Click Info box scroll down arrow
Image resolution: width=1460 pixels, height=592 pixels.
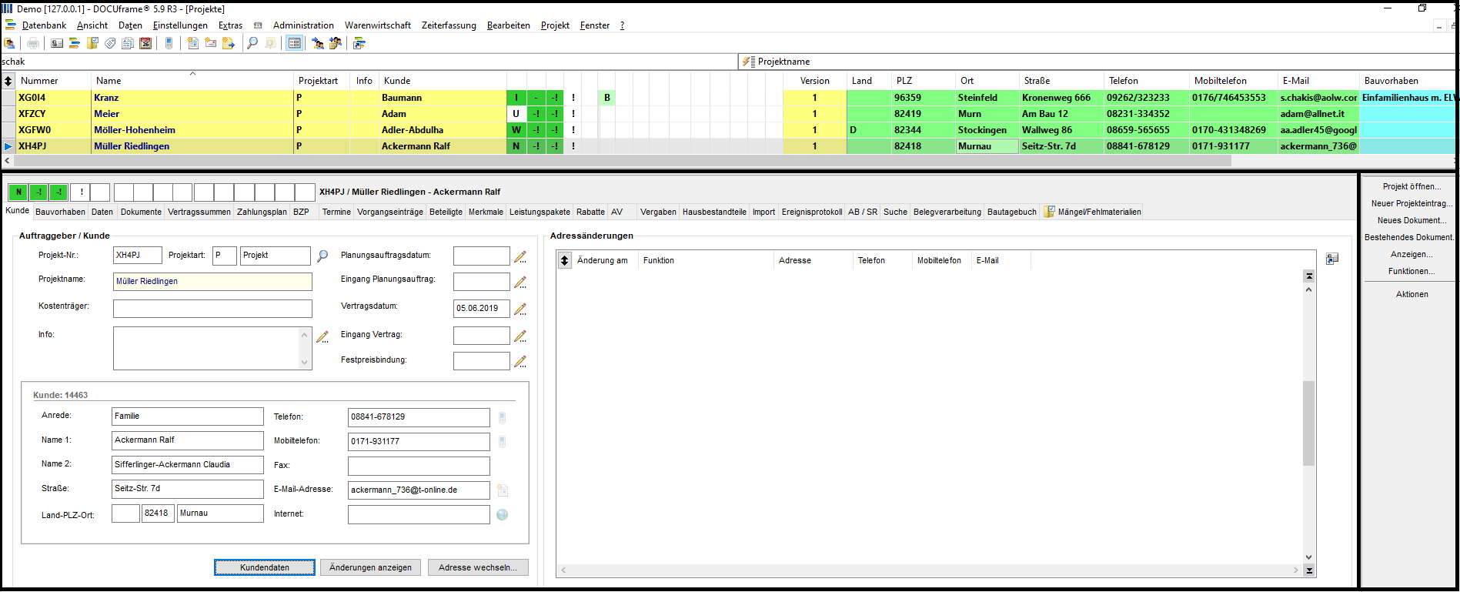coord(304,363)
